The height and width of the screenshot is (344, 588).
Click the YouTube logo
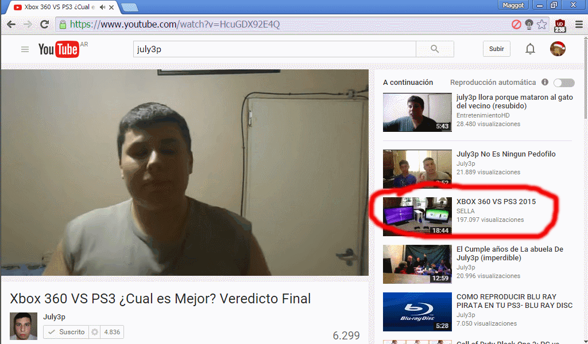[x=59, y=49]
